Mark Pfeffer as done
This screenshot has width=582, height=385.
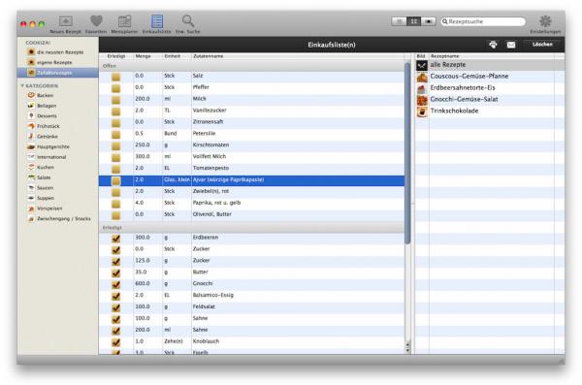(116, 88)
